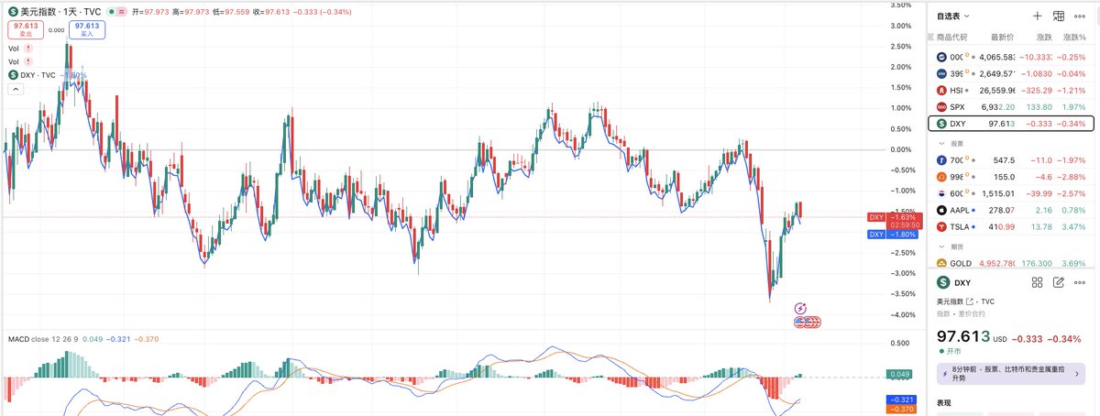This screenshot has height=416, width=1100.
Task: Click the first Vol indicator warning icon
Action: 29,48
